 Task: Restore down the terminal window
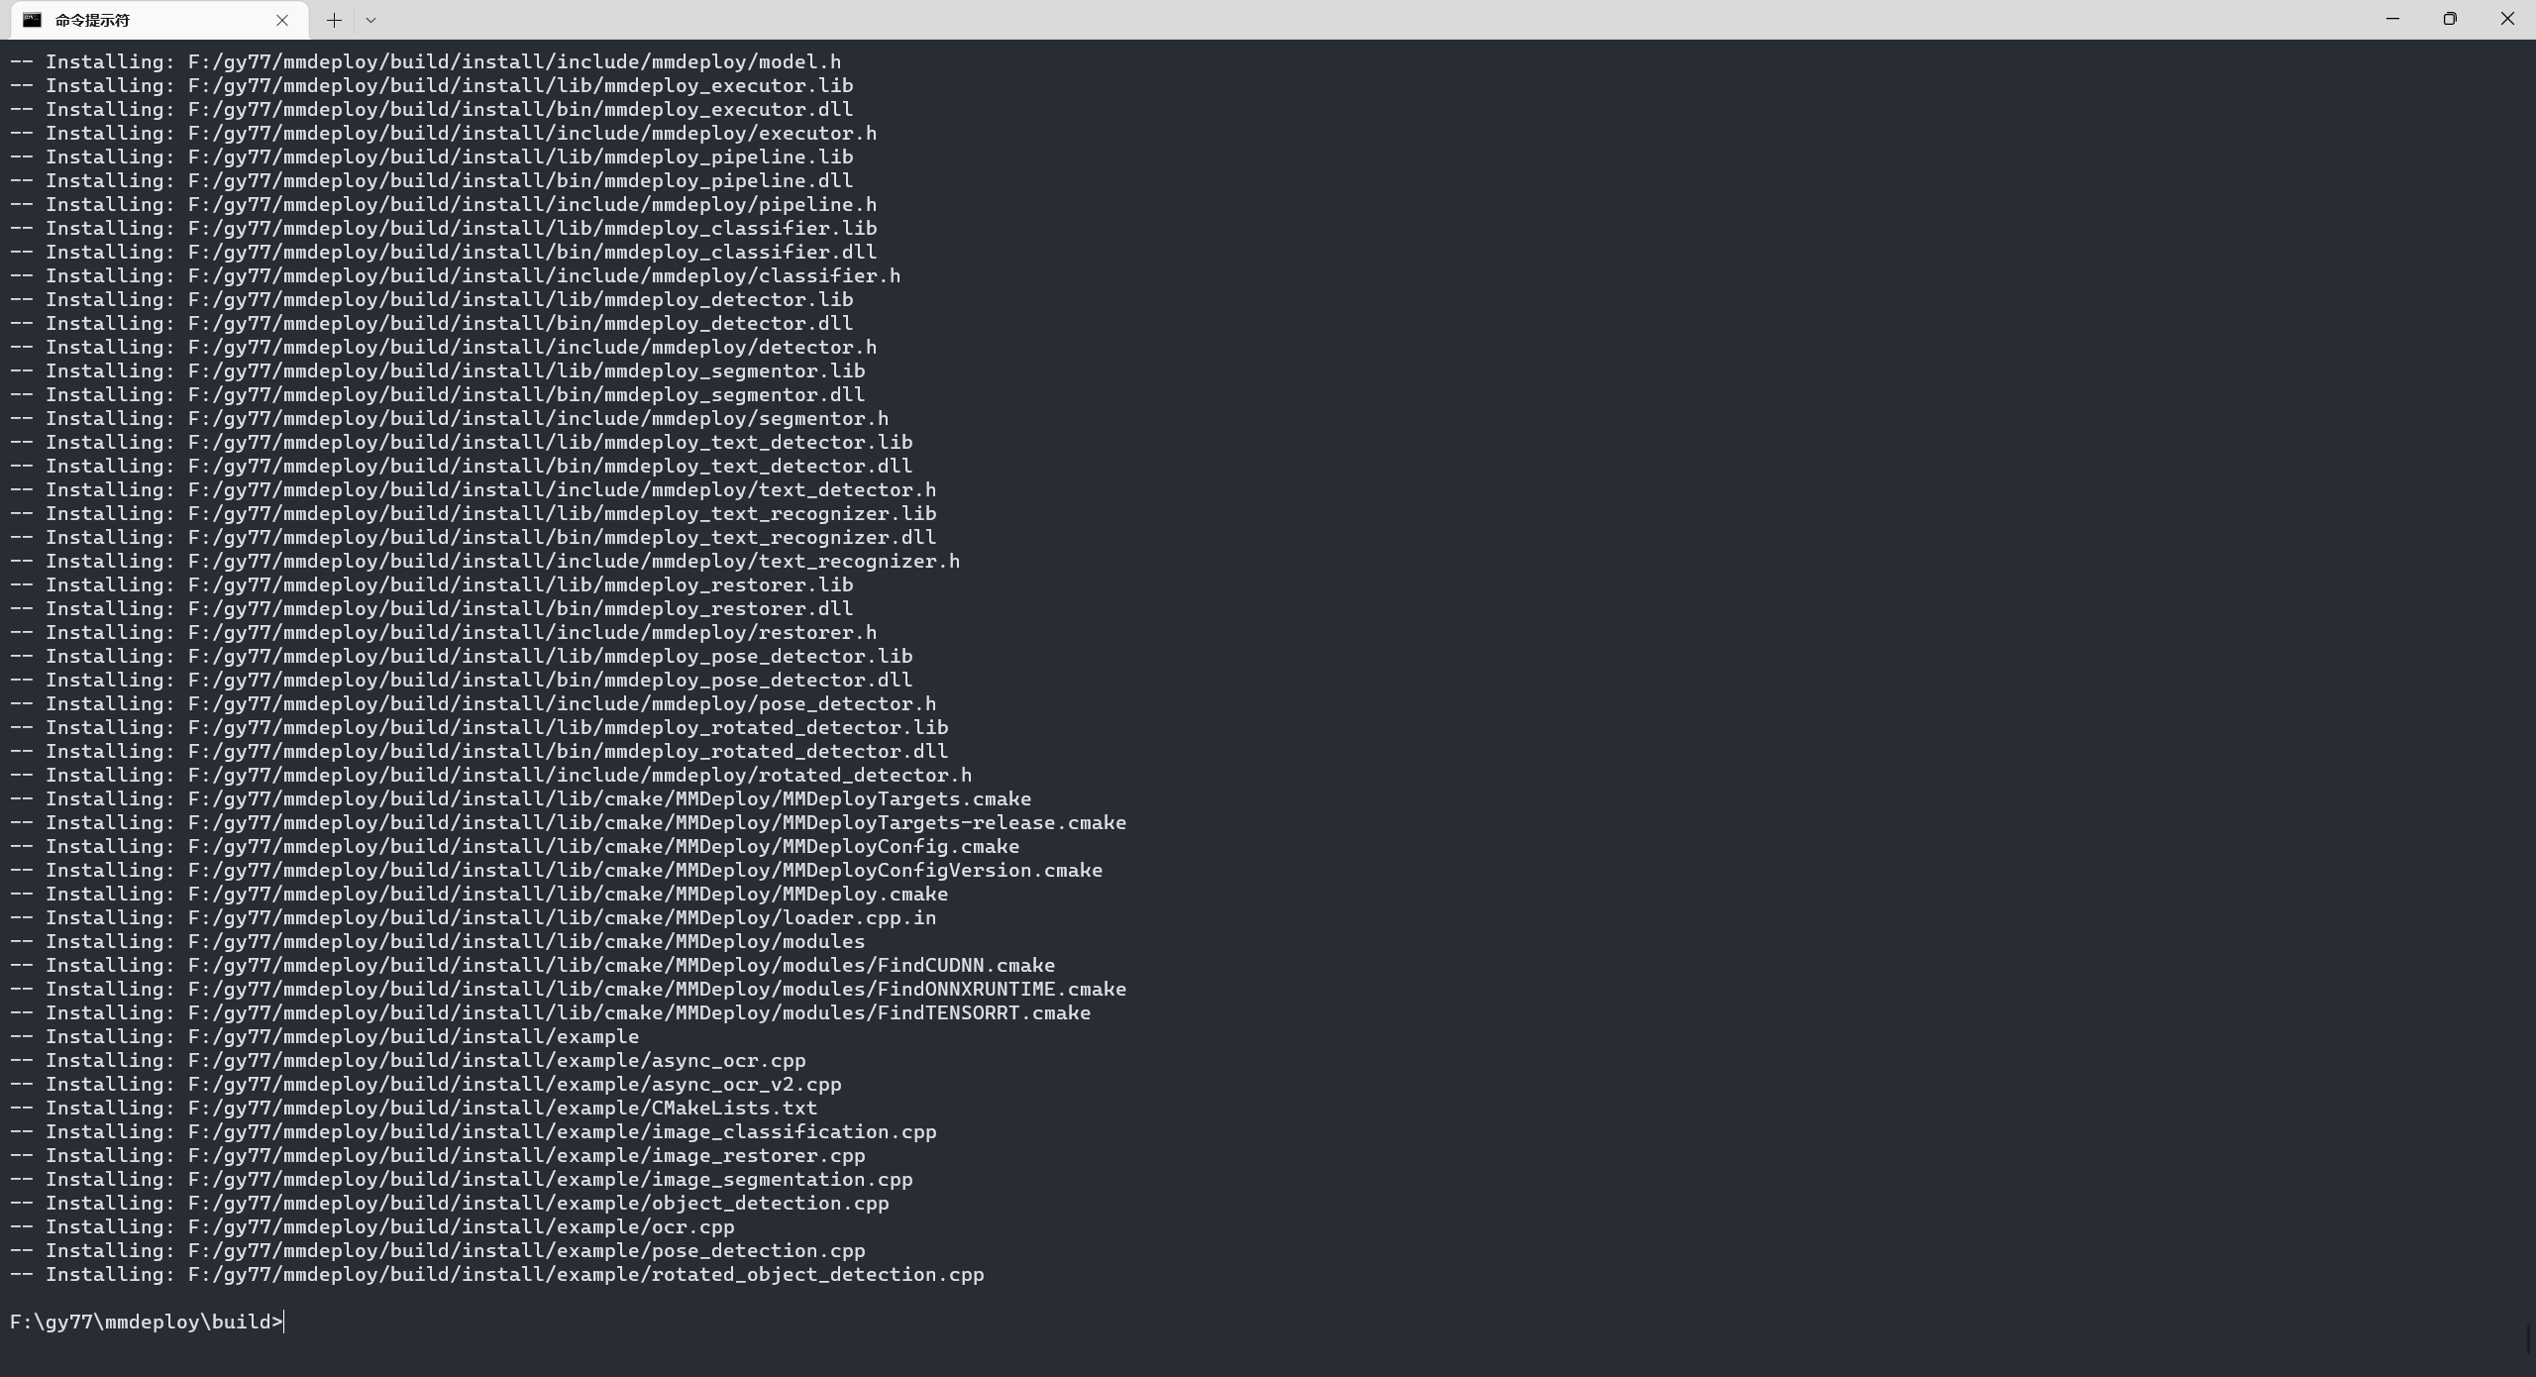pos(2450,19)
